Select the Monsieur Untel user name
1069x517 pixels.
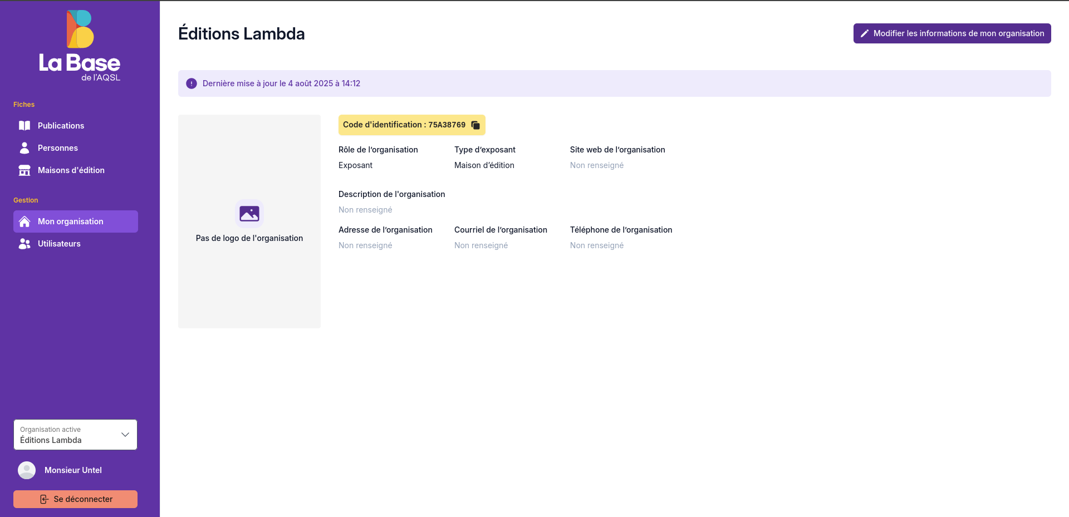[x=73, y=470]
